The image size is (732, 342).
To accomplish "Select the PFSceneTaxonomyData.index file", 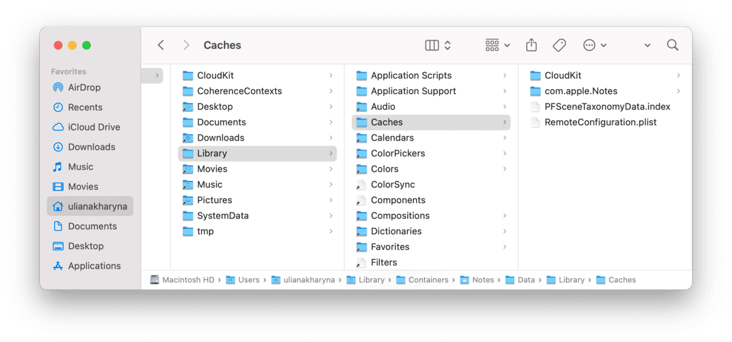I will point(607,106).
